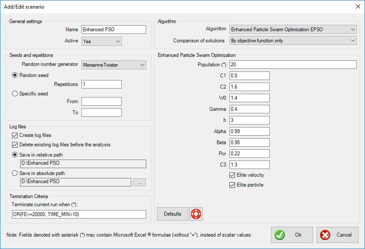365x249 pixels.
Task: Toggle the Elite particle checkbox
Action: [x=232, y=185]
